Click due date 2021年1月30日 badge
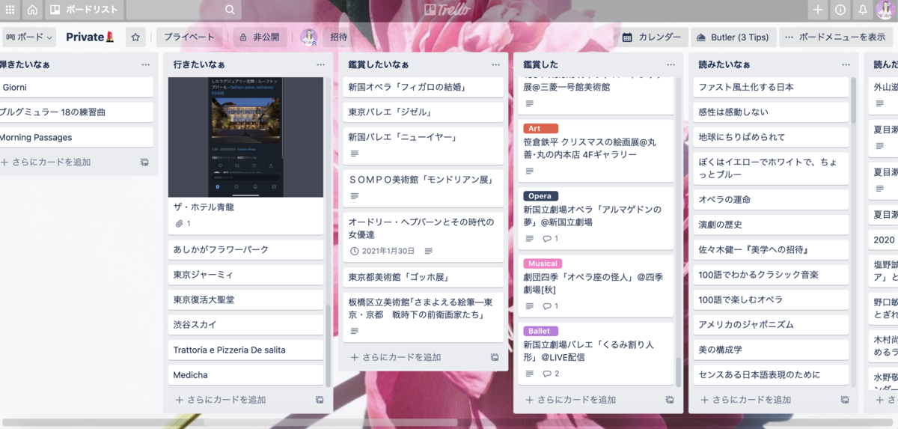 point(382,251)
